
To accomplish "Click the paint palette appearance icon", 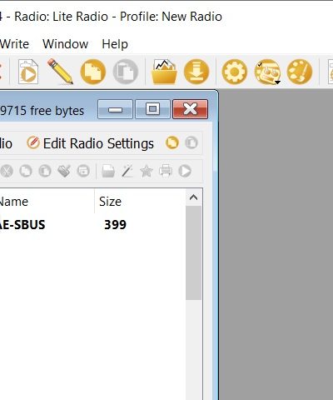I will [x=300, y=72].
